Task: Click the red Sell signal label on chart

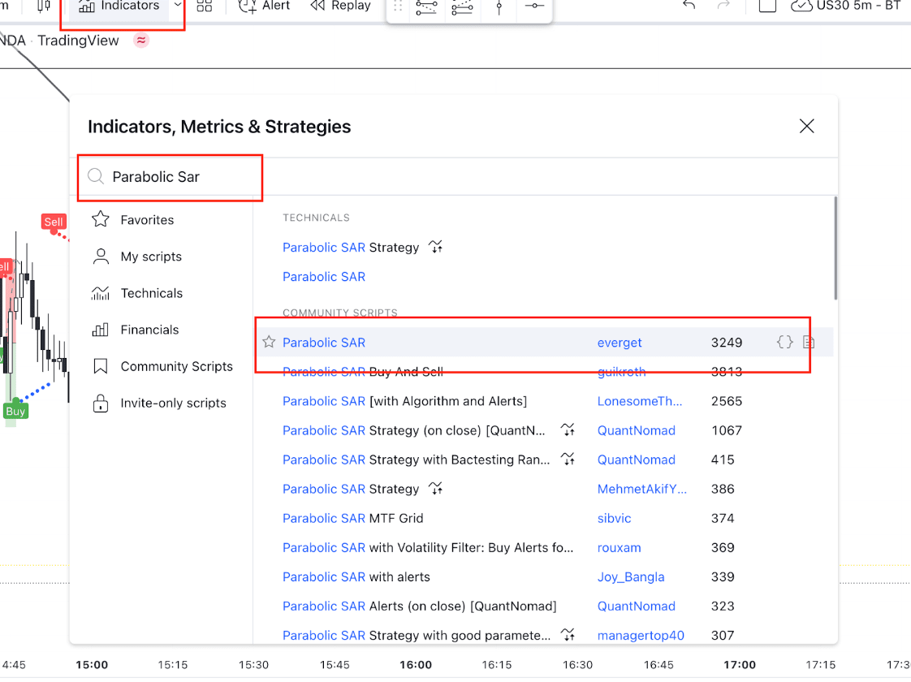Action: 54,222
